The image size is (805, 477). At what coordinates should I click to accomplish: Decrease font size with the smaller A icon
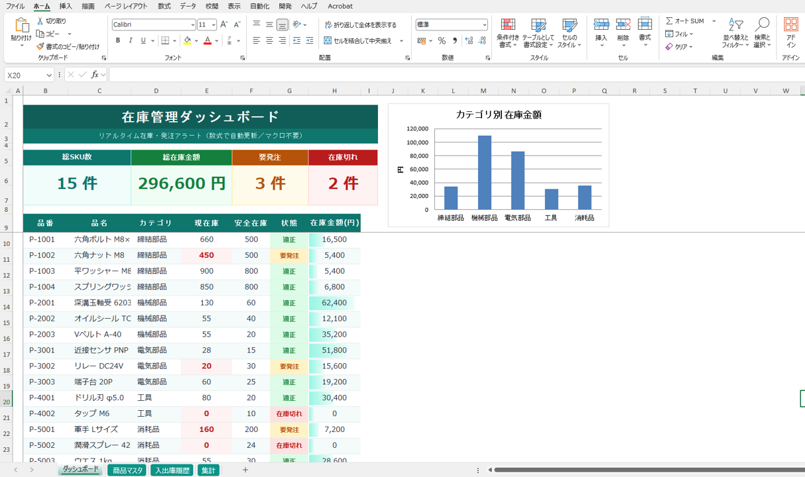coord(237,25)
